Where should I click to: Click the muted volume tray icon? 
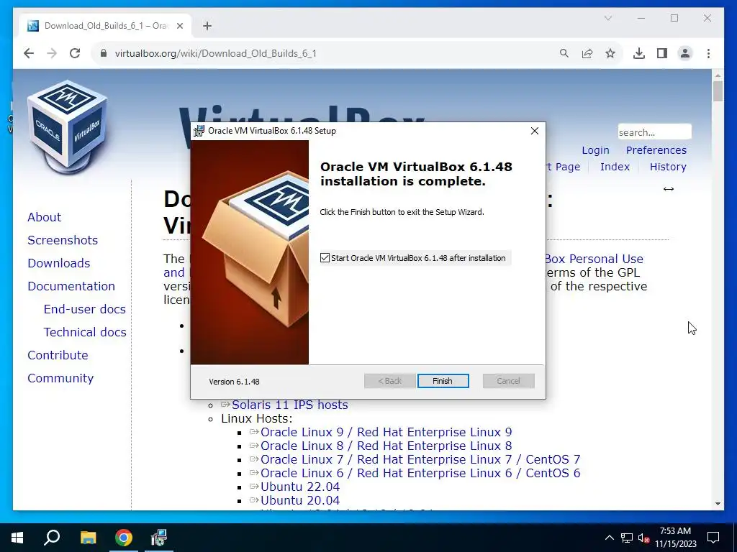tap(644, 538)
